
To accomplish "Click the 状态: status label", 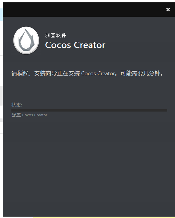I will coord(17,105).
